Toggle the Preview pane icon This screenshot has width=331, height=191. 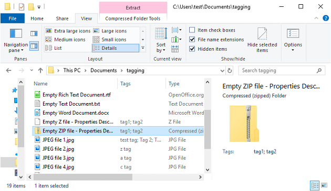[x=34, y=33]
